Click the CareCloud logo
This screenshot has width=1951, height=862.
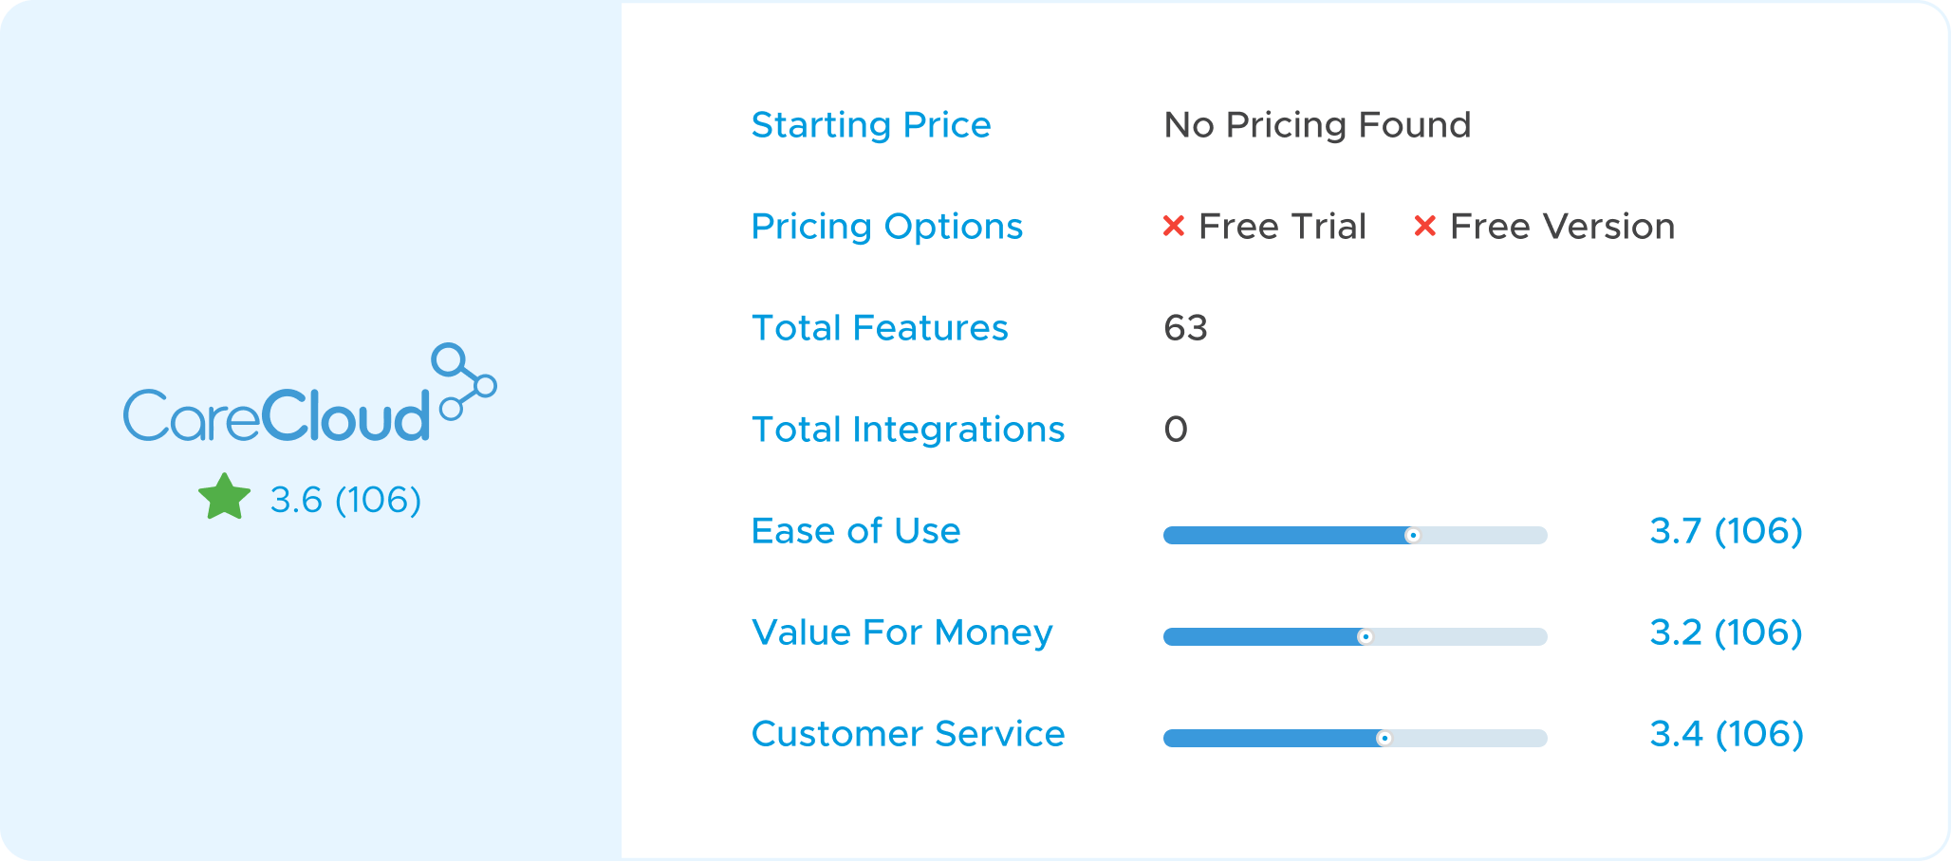(x=309, y=394)
